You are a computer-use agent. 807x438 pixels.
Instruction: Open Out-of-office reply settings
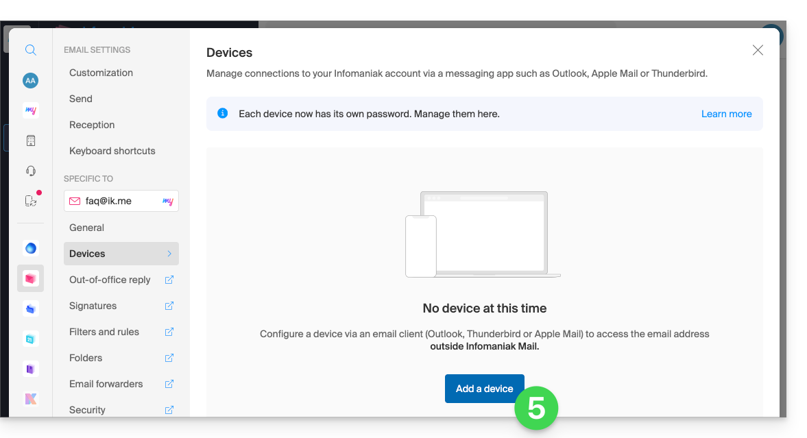[110, 280]
